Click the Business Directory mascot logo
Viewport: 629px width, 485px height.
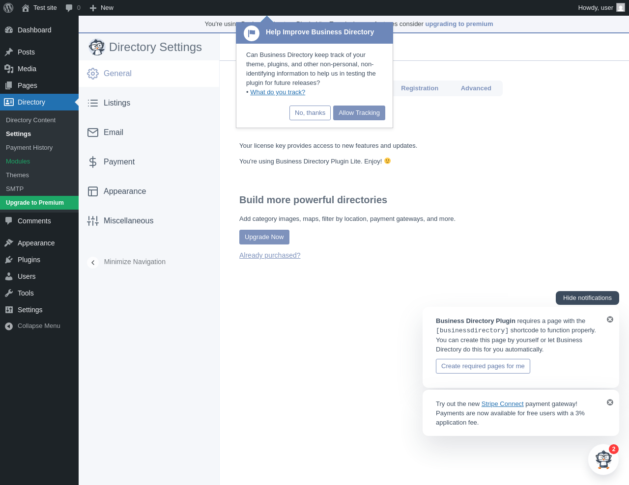click(97, 47)
